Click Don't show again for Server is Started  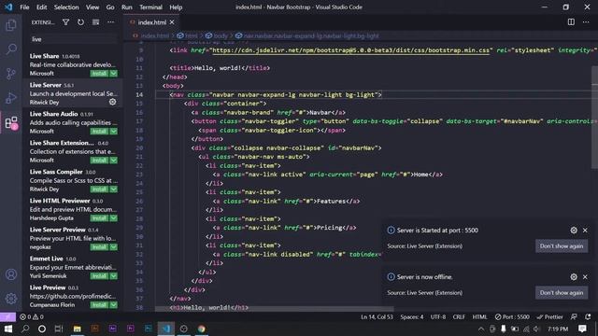point(562,246)
